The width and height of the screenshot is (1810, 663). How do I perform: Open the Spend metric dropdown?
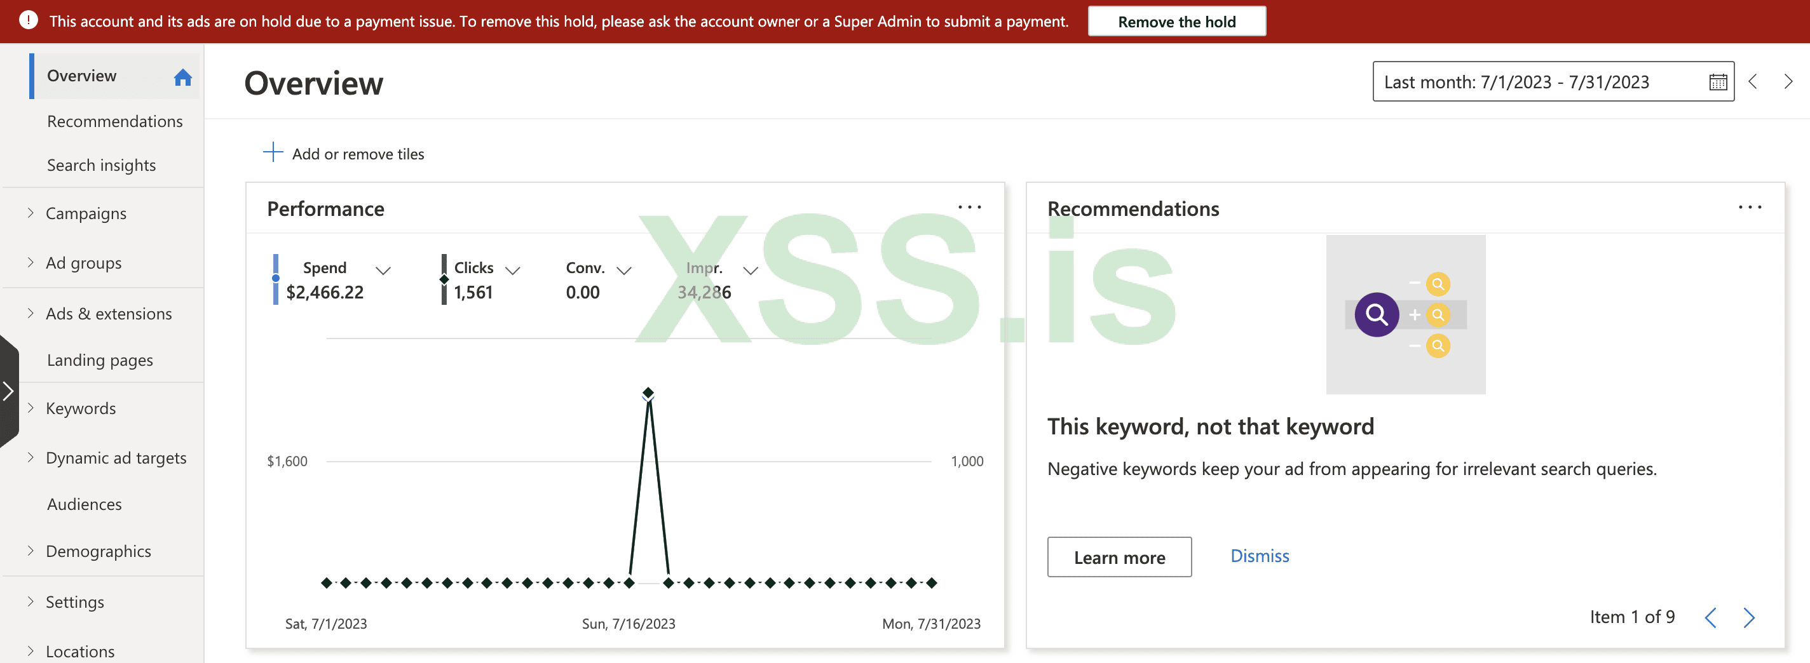[x=383, y=271]
